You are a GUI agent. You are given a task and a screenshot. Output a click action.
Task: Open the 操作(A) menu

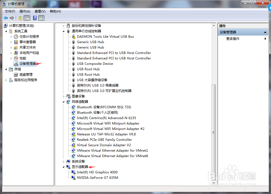point(25,11)
